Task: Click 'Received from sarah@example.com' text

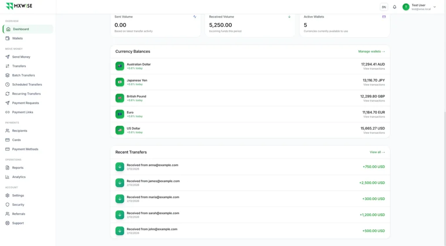Action: (153, 213)
